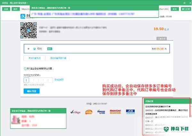Click the blue 确认付款 confirm payment button

[32, 91]
